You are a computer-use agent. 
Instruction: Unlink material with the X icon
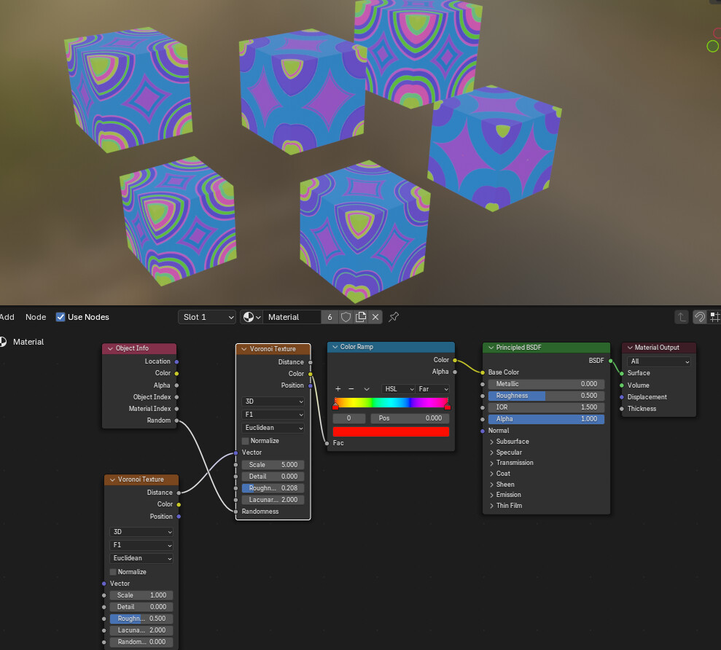click(x=375, y=317)
